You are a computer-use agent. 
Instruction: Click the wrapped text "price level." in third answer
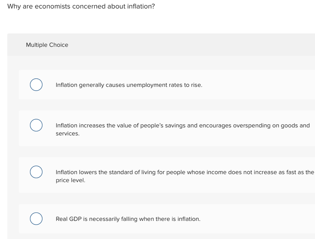pos(70,180)
